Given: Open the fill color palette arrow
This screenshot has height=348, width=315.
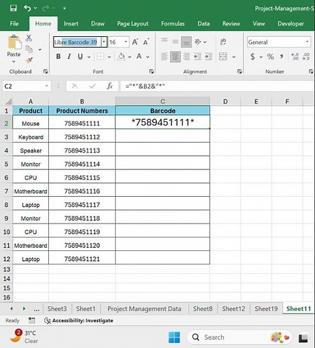Looking at the screenshot, I should pos(129,57).
